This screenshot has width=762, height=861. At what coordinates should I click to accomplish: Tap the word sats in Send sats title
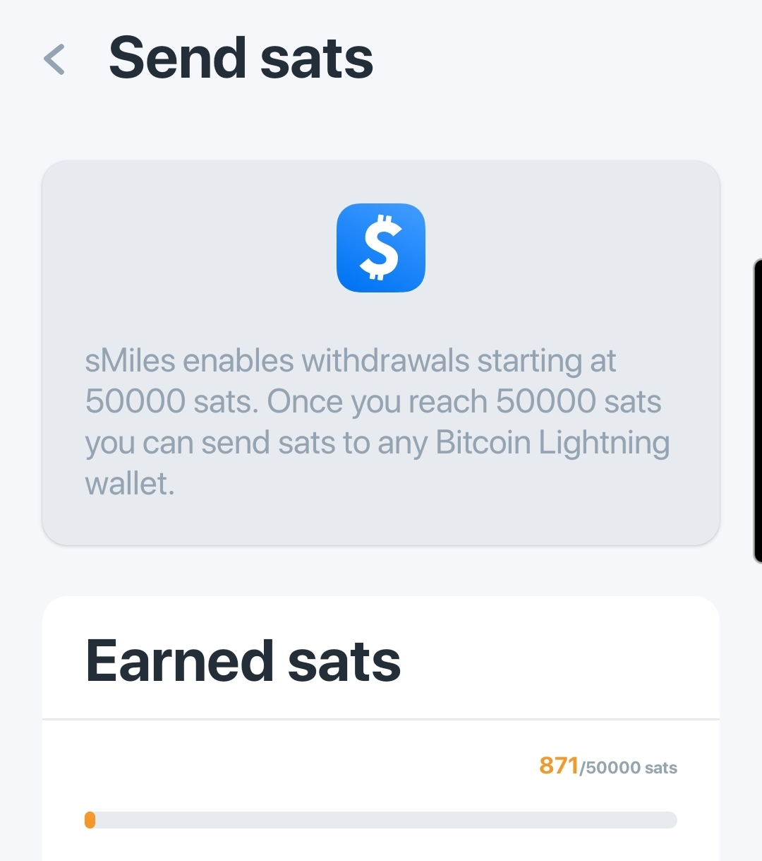click(x=316, y=59)
